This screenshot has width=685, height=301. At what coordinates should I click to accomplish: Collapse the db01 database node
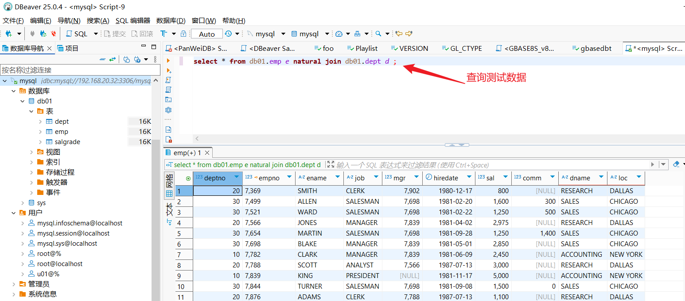point(23,101)
